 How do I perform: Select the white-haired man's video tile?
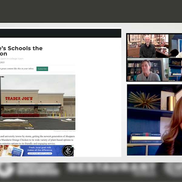(148, 46)
